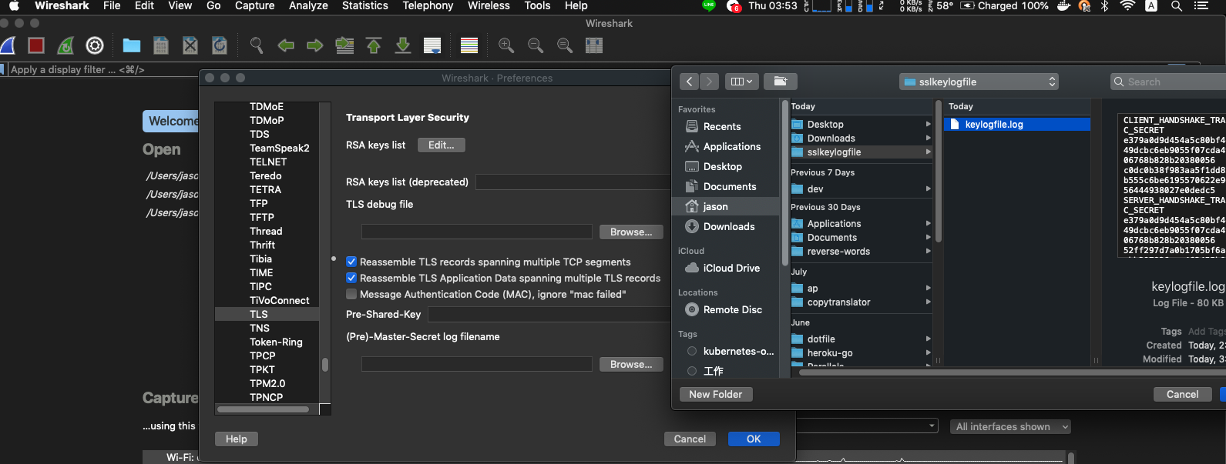Open the sslkeylogfile path dropdown
Image resolution: width=1226 pixels, height=464 pixels.
point(979,82)
